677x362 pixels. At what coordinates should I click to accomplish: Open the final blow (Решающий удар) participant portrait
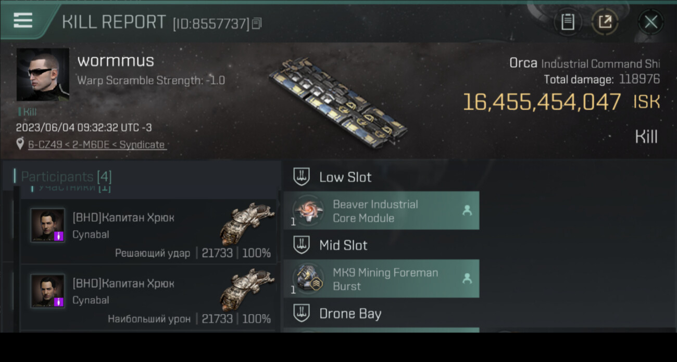[x=47, y=225]
